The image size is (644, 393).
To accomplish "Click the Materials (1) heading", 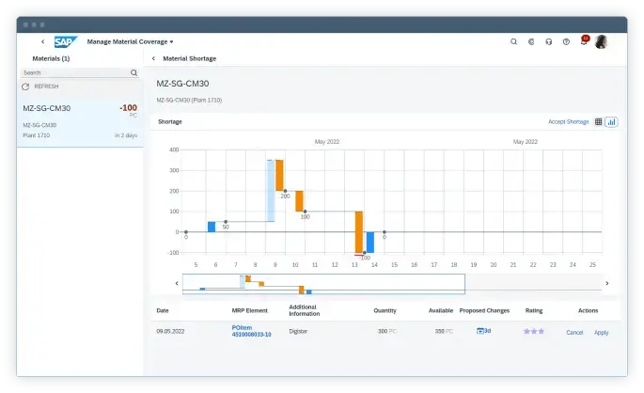I will coord(51,58).
